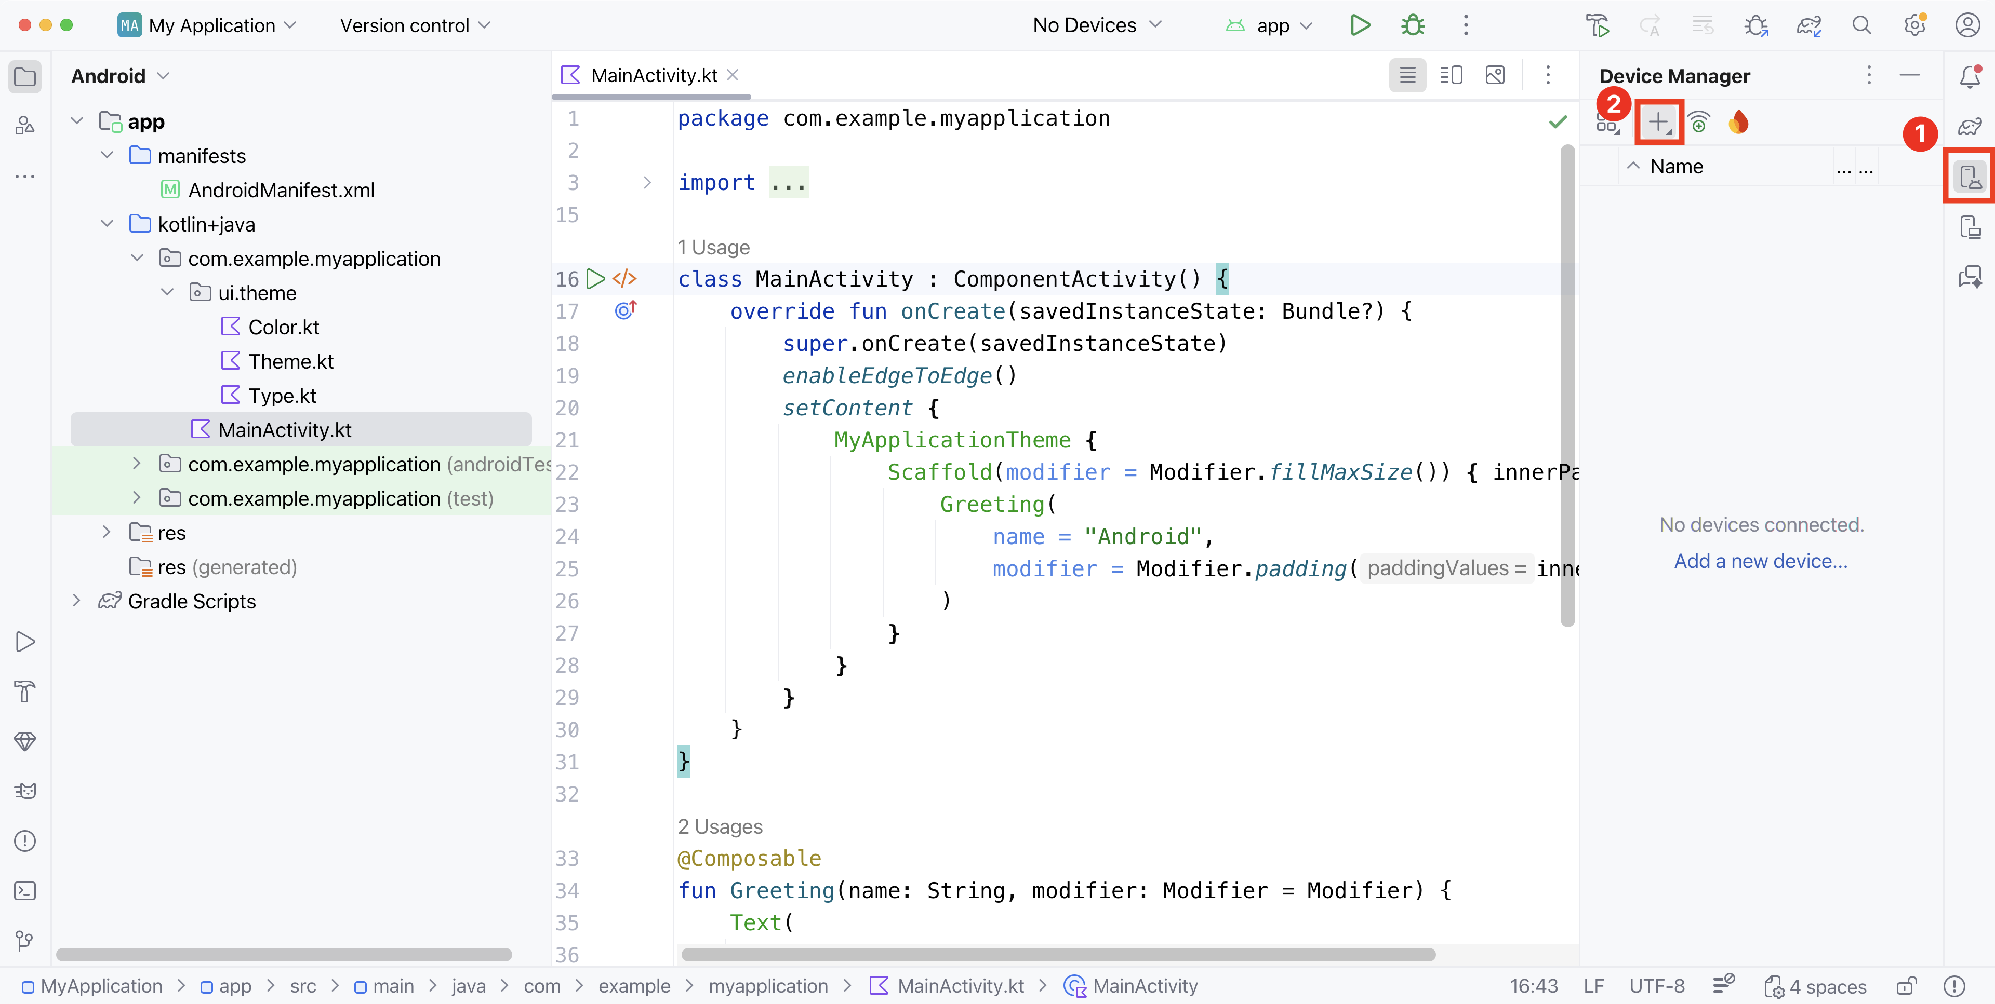Open the Notifications bell icon

coord(1970,76)
